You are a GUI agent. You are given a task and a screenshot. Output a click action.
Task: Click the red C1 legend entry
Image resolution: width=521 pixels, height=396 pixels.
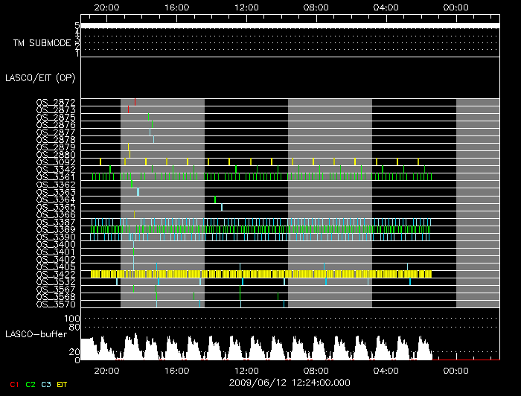[14, 384]
